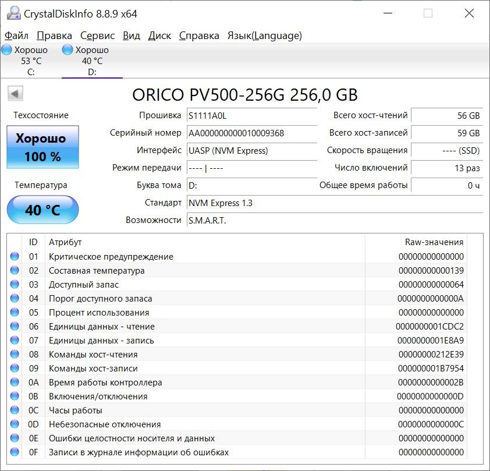The image size is (490, 471).
Task: Click status icon for Команды хост-чтения row
Action: (15, 354)
